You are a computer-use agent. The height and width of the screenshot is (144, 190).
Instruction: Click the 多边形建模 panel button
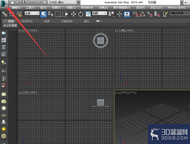pos(10,26)
